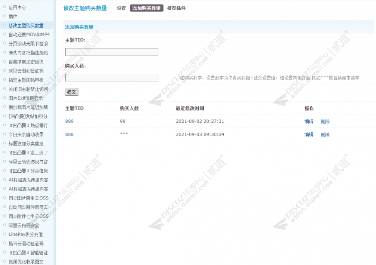Image resolution: width=376 pixels, height=265 pixels.
Task: Click 删除 for TID 888 row
Action: coord(325,135)
